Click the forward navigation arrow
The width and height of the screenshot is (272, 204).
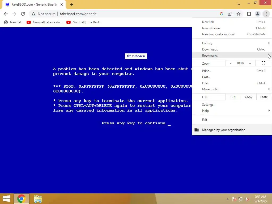click(14, 14)
